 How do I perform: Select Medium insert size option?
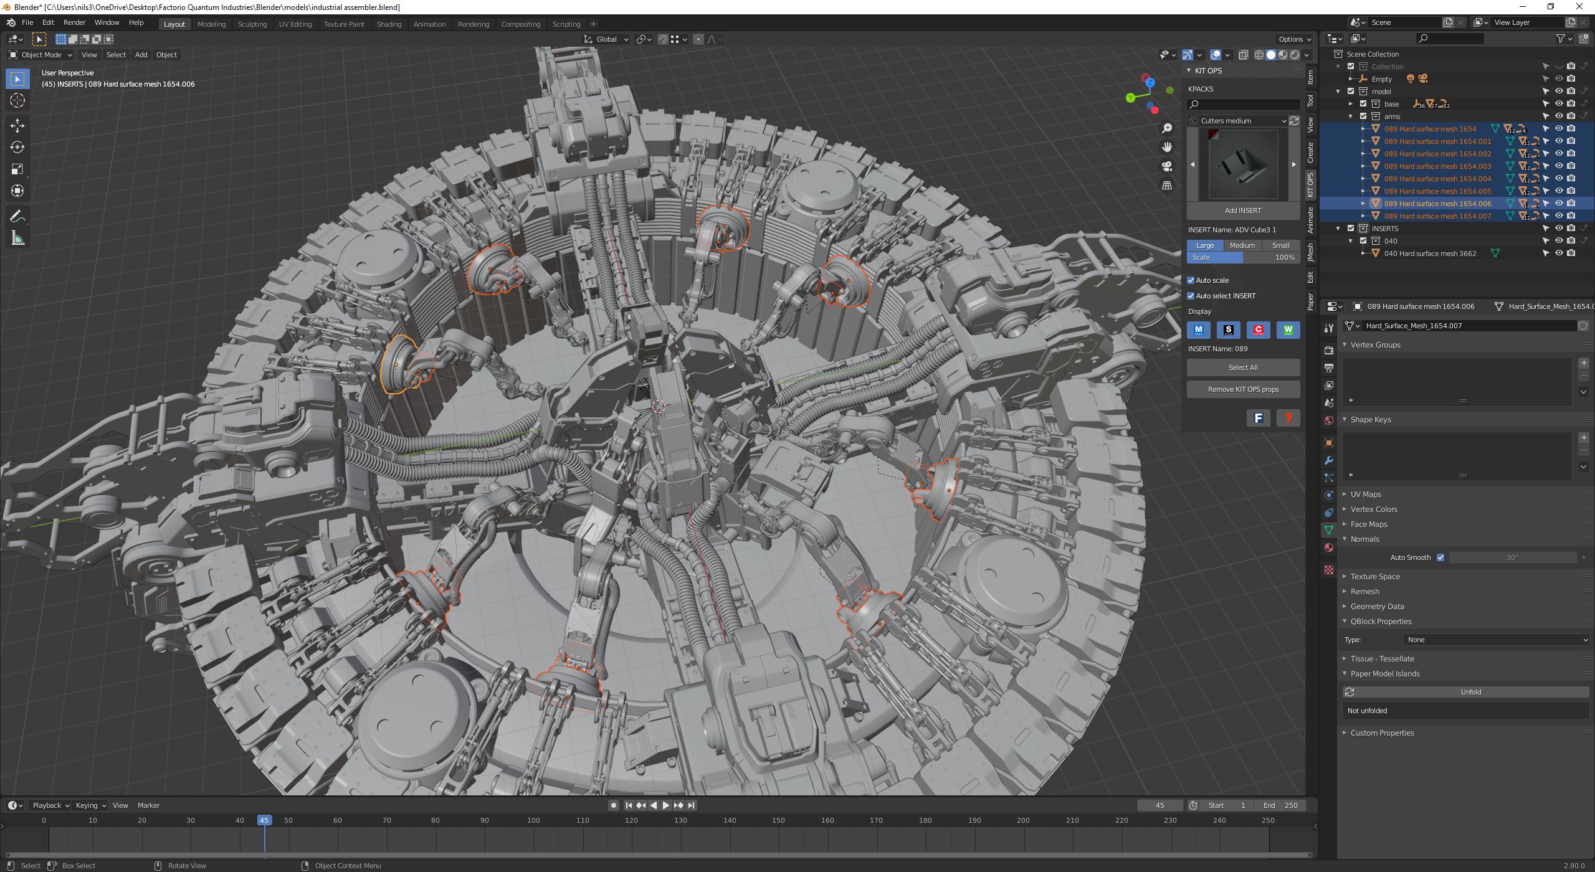click(1242, 245)
